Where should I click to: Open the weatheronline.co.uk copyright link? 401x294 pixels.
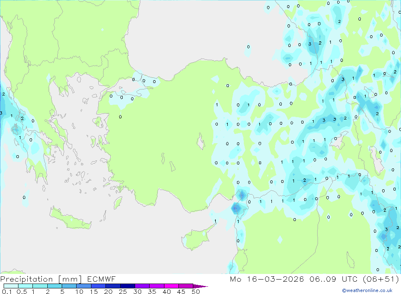(x=367, y=290)
